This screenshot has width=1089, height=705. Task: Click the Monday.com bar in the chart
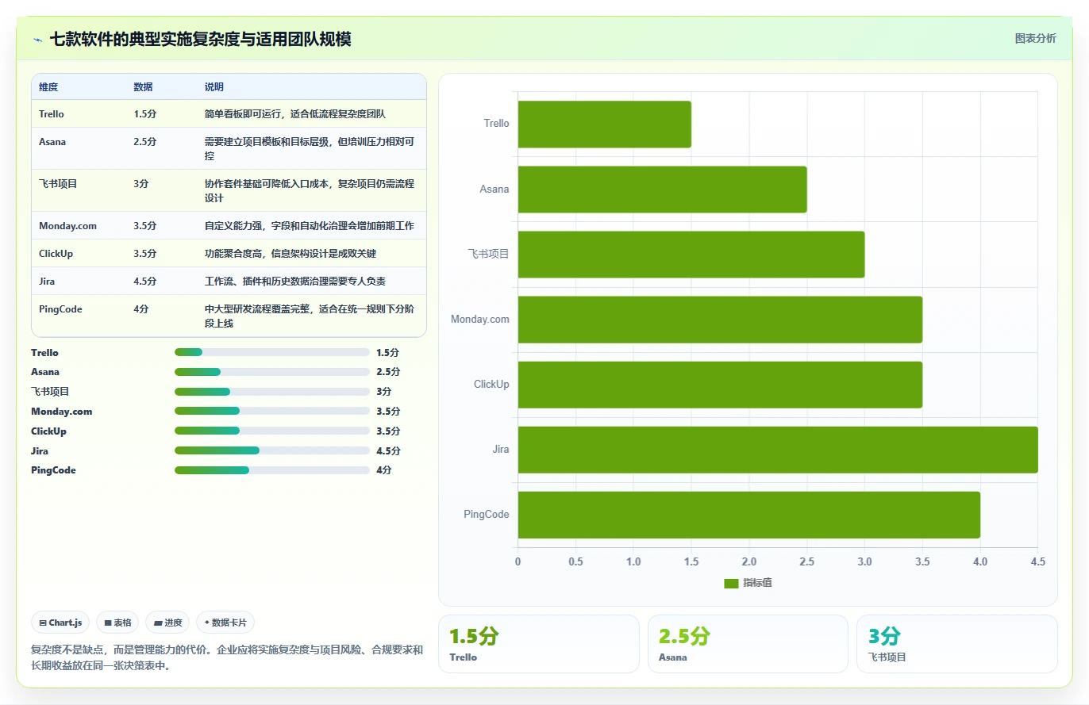[720, 320]
